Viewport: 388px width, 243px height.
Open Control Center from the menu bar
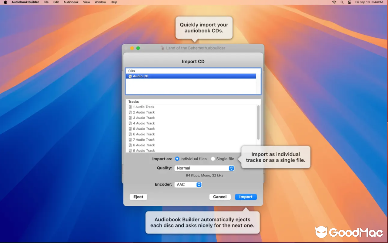(x=349, y=2)
